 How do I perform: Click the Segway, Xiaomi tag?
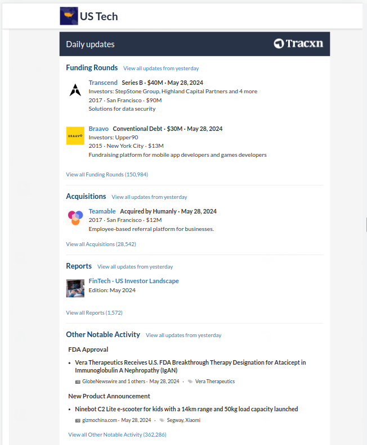(x=183, y=420)
